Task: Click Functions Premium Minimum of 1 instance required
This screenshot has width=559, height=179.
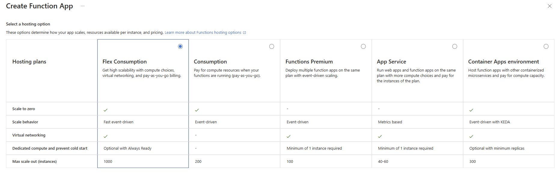Action: [x=314, y=148]
